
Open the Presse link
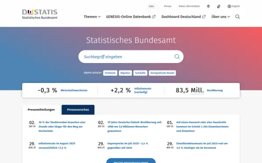[168, 7]
